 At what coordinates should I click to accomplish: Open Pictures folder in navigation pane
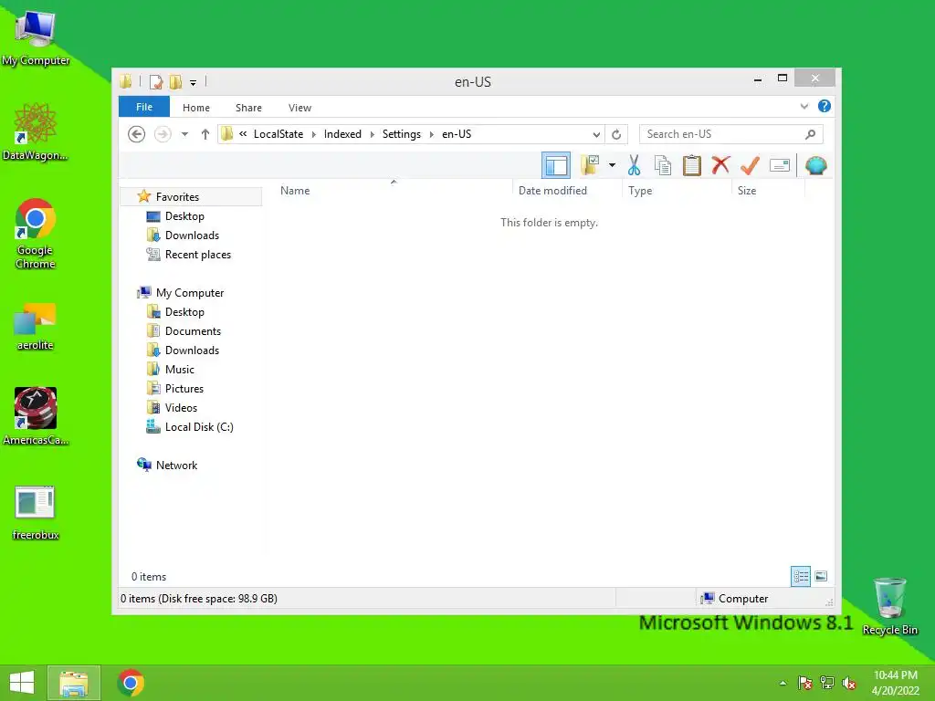[x=184, y=389]
